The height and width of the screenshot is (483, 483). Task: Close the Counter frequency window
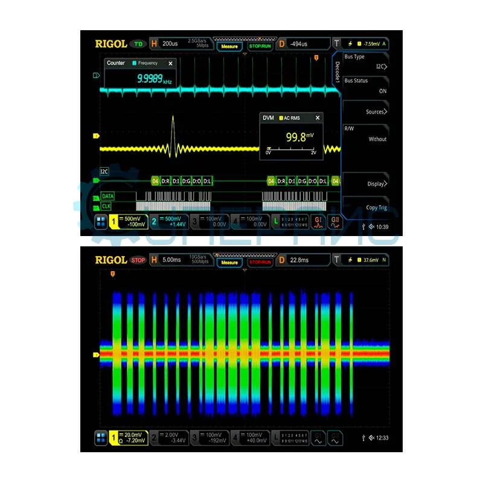pos(170,63)
